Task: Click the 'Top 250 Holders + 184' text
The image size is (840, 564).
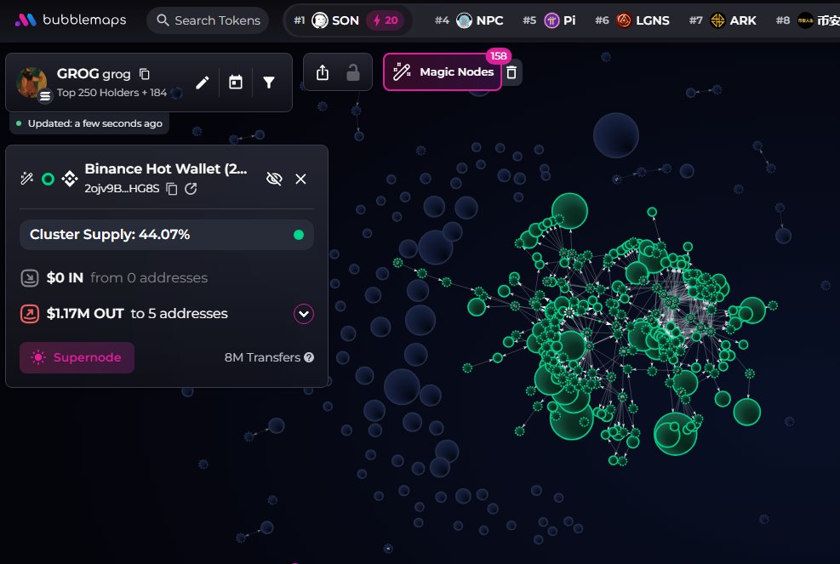Action: [x=112, y=92]
